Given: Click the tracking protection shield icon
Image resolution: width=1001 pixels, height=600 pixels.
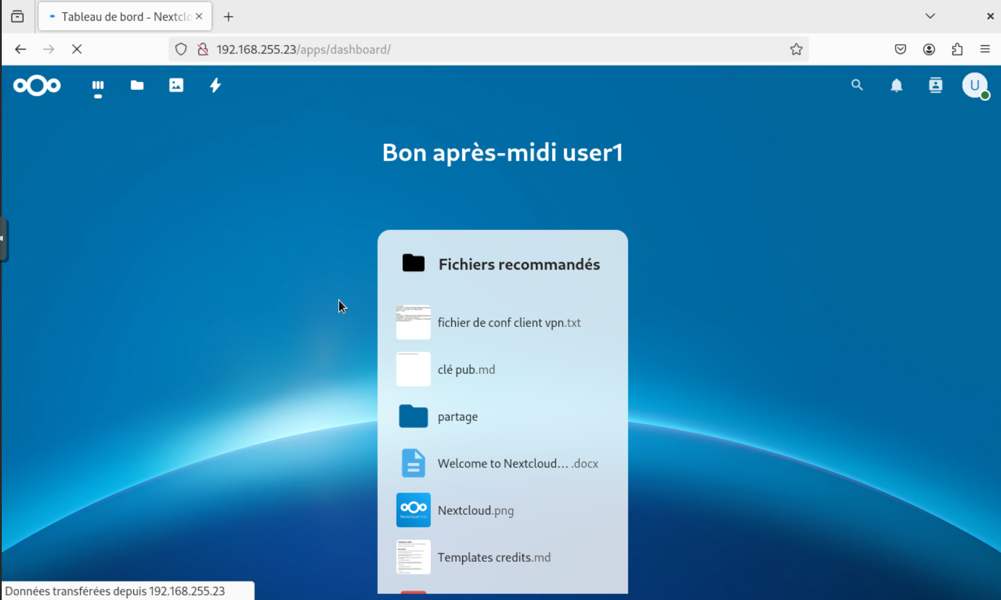Looking at the screenshot, I should coord(181,49).
